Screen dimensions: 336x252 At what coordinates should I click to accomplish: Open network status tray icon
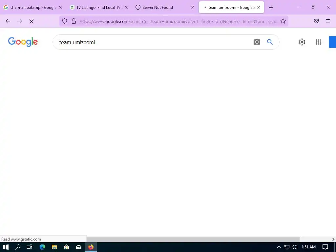point(287,247)
